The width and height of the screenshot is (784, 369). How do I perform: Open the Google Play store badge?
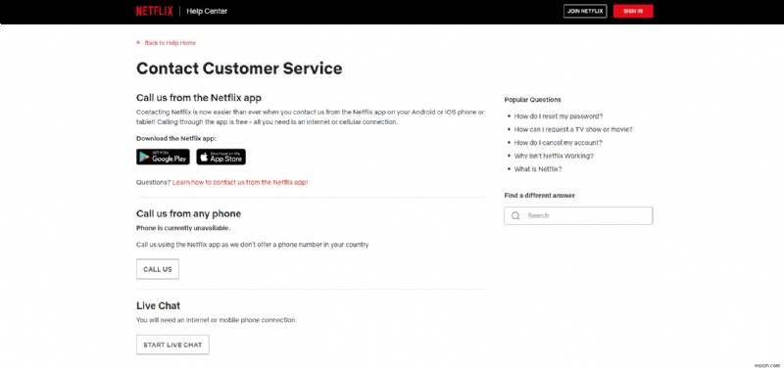pyautogui.click(x=163, y=157)
